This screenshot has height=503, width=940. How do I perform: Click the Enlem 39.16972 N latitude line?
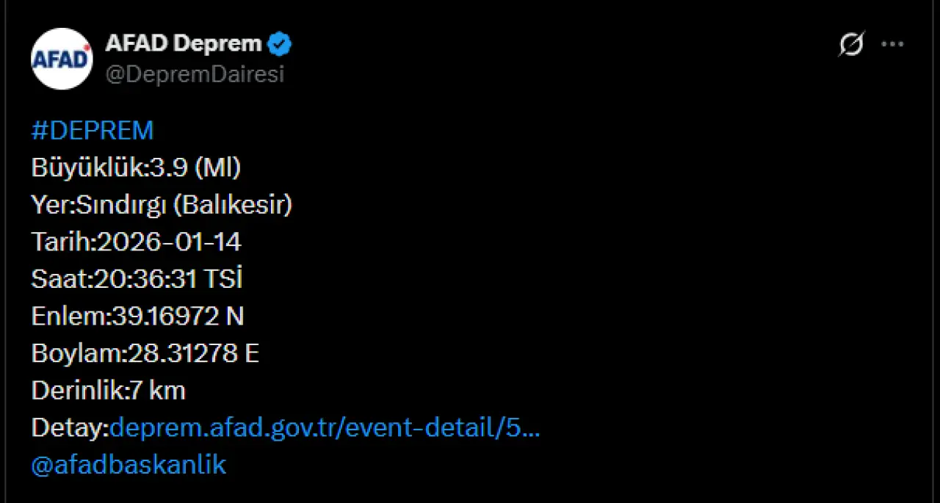(137, 316)
